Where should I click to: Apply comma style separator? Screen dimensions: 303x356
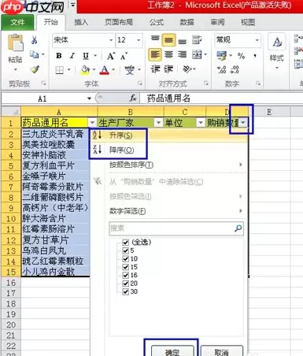click(x=255, y=56)
